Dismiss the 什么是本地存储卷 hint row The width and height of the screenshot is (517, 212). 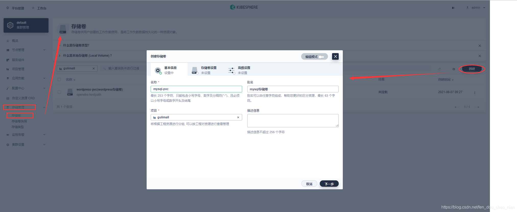point(480,56)
